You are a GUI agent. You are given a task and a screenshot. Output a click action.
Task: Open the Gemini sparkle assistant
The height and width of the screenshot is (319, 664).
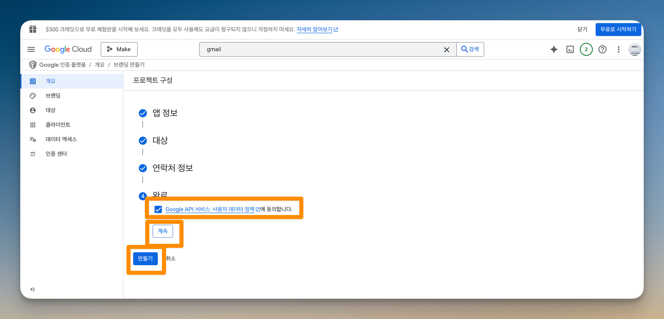pos(554,49)
